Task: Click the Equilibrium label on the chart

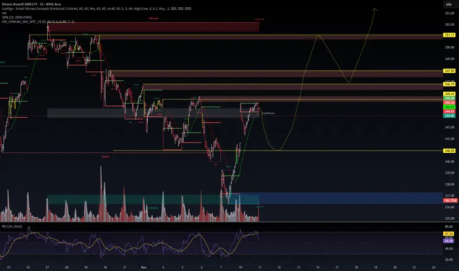Action: pos(268,113)
